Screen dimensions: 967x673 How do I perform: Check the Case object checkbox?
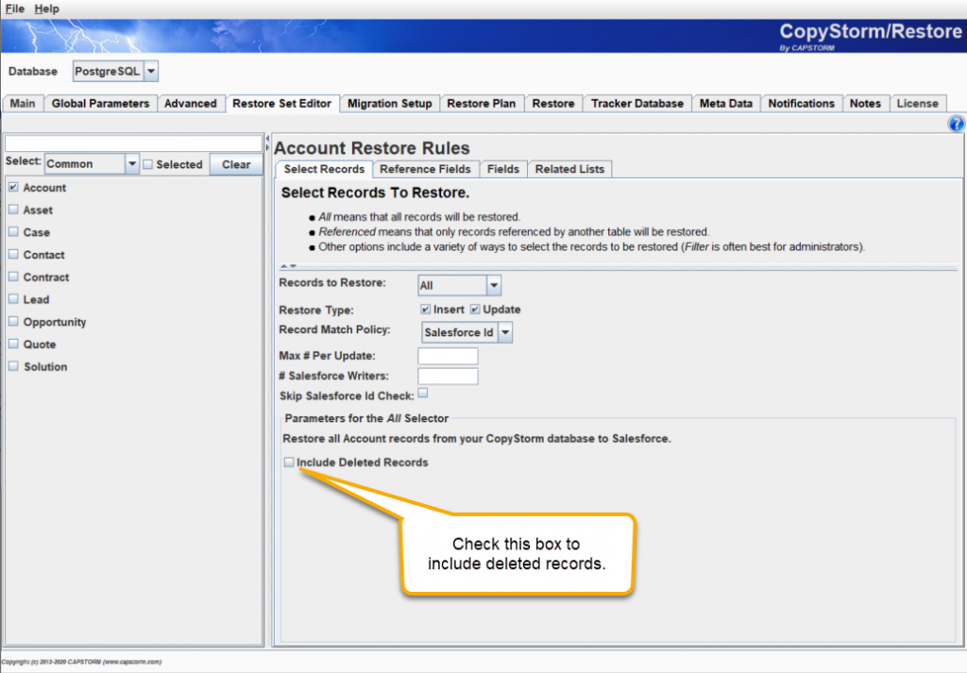pyautogui.click(x=13, y=232)
